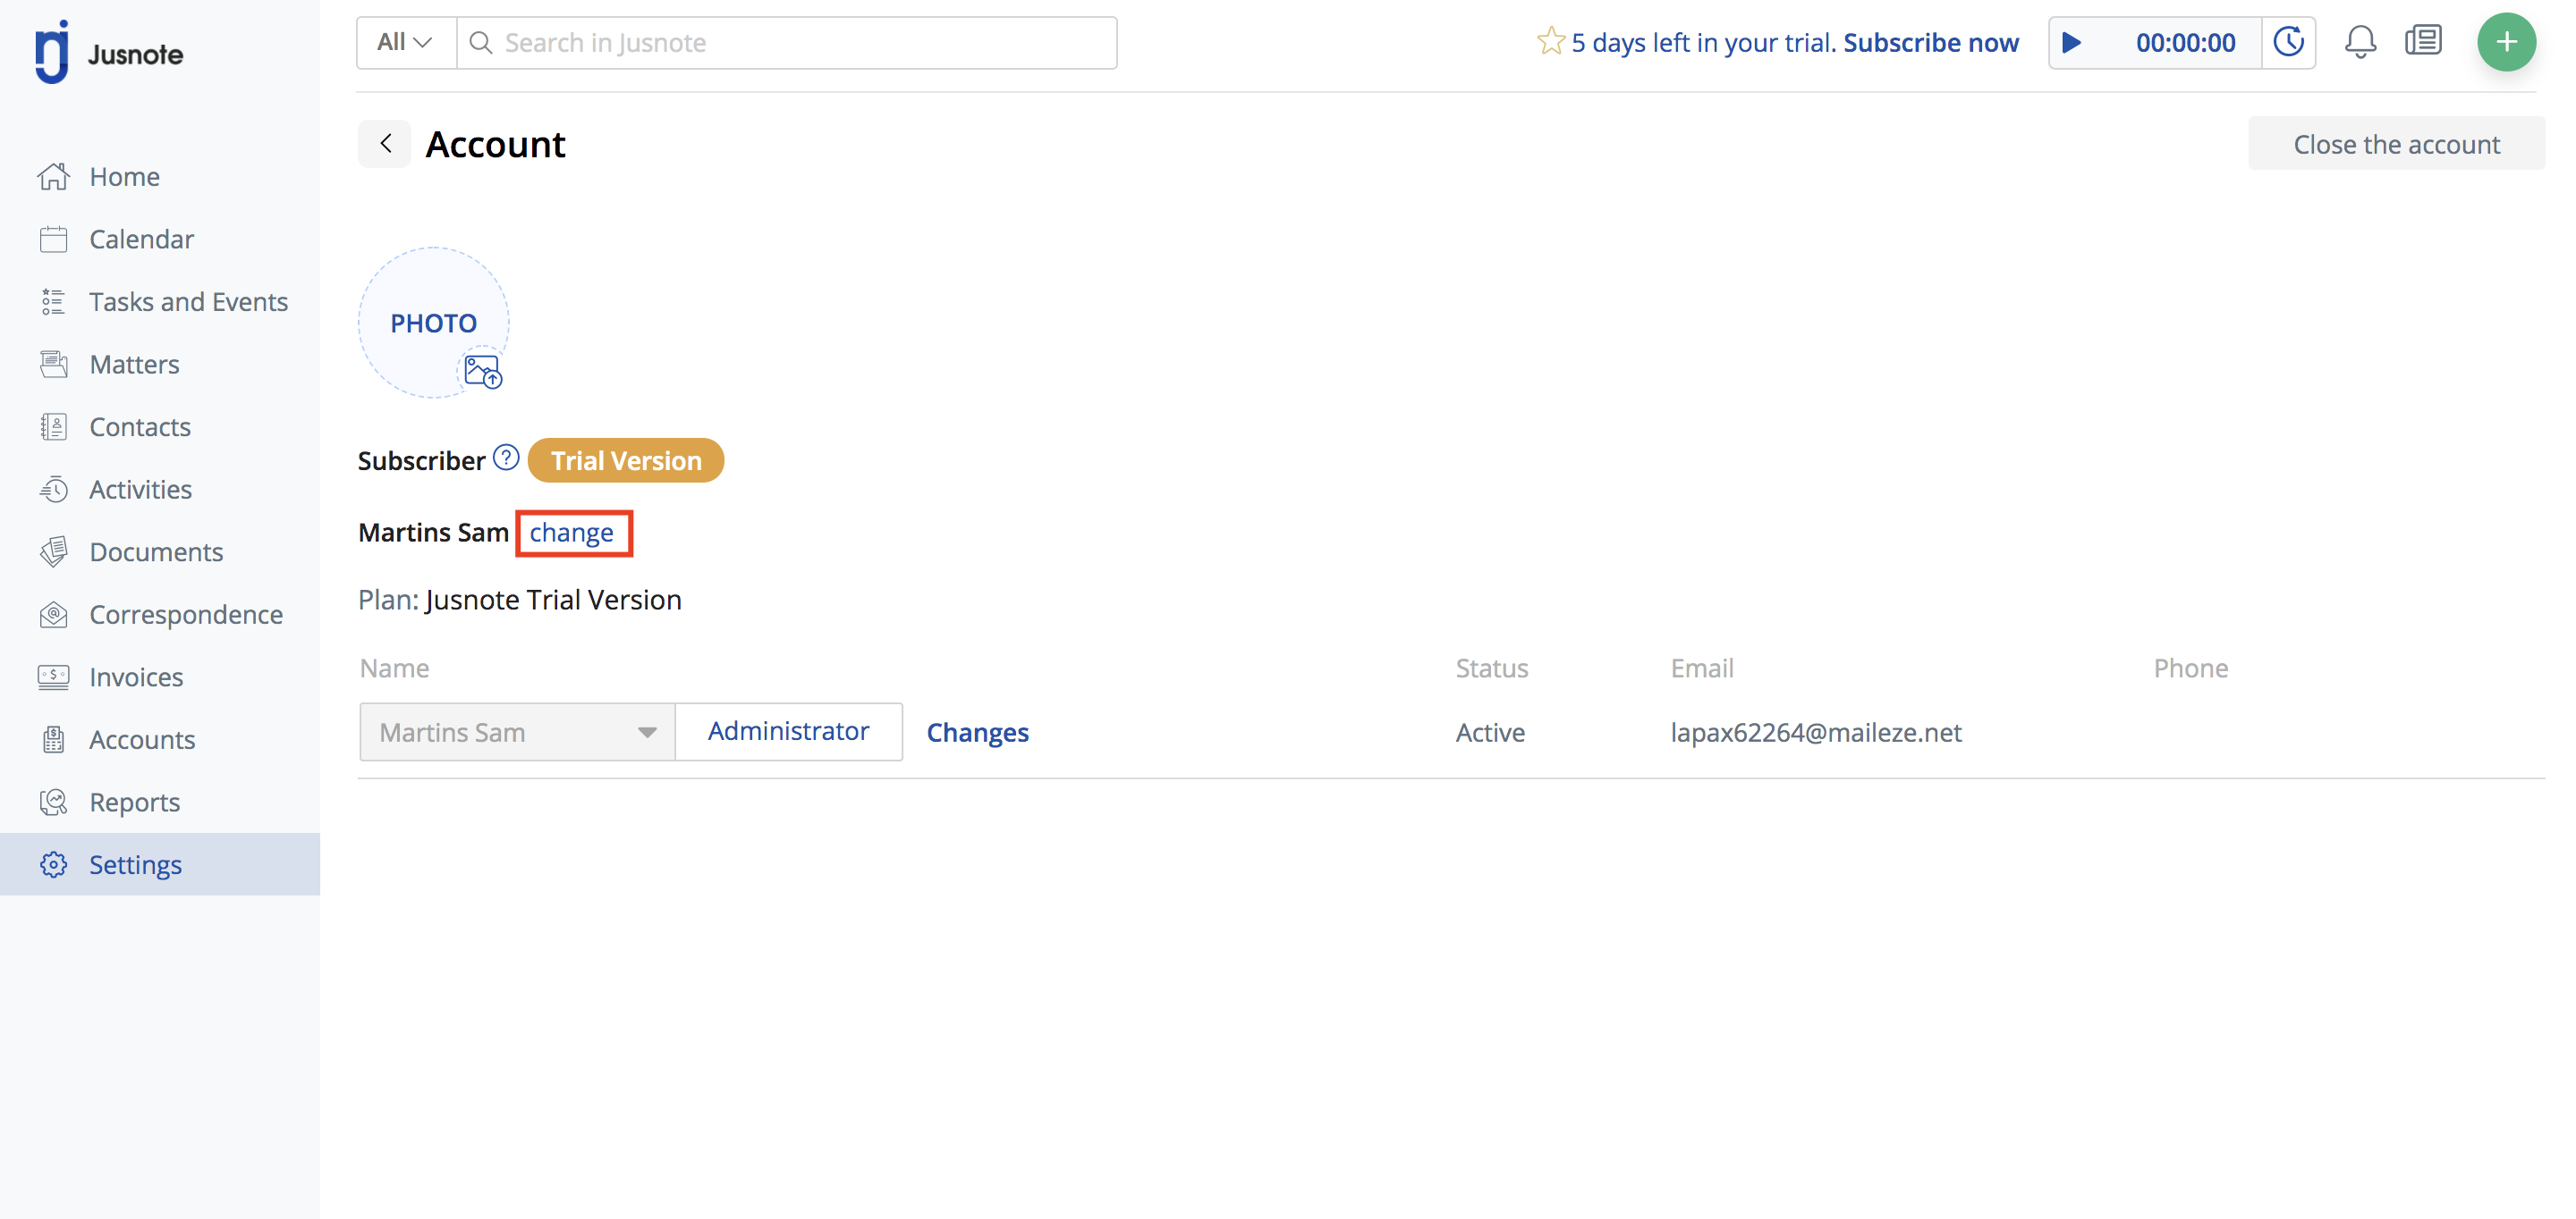
Task: Click the Reports sidebar icon
Action: pos(54,803)
